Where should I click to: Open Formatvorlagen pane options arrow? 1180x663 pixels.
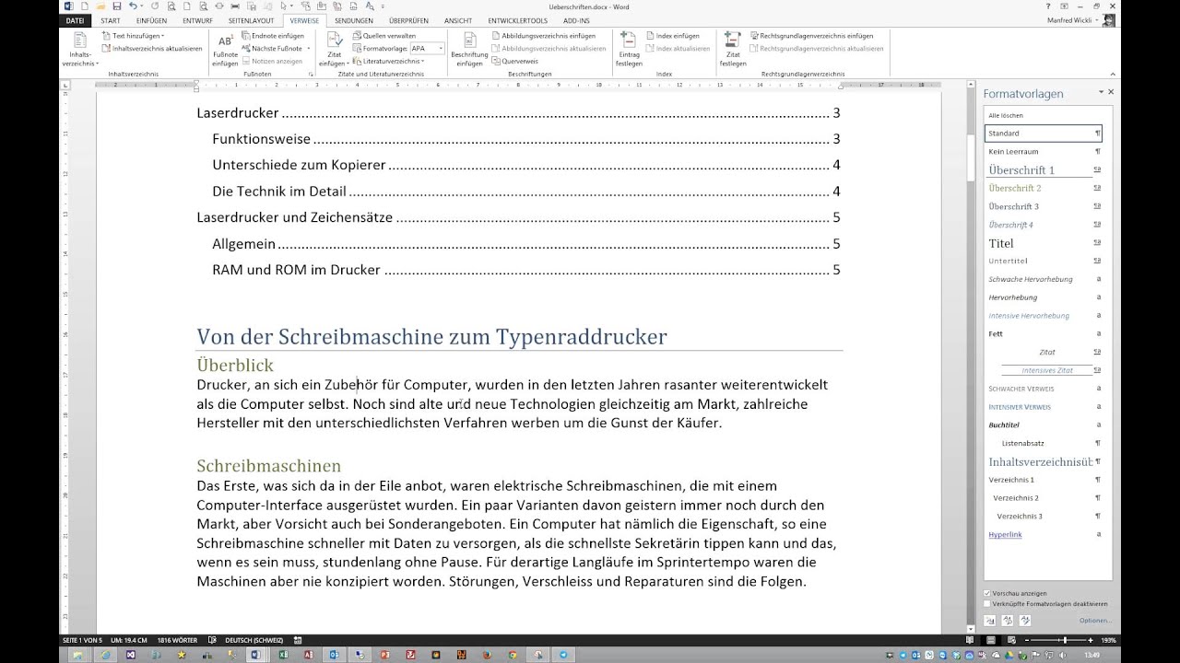coord(1101,93)
